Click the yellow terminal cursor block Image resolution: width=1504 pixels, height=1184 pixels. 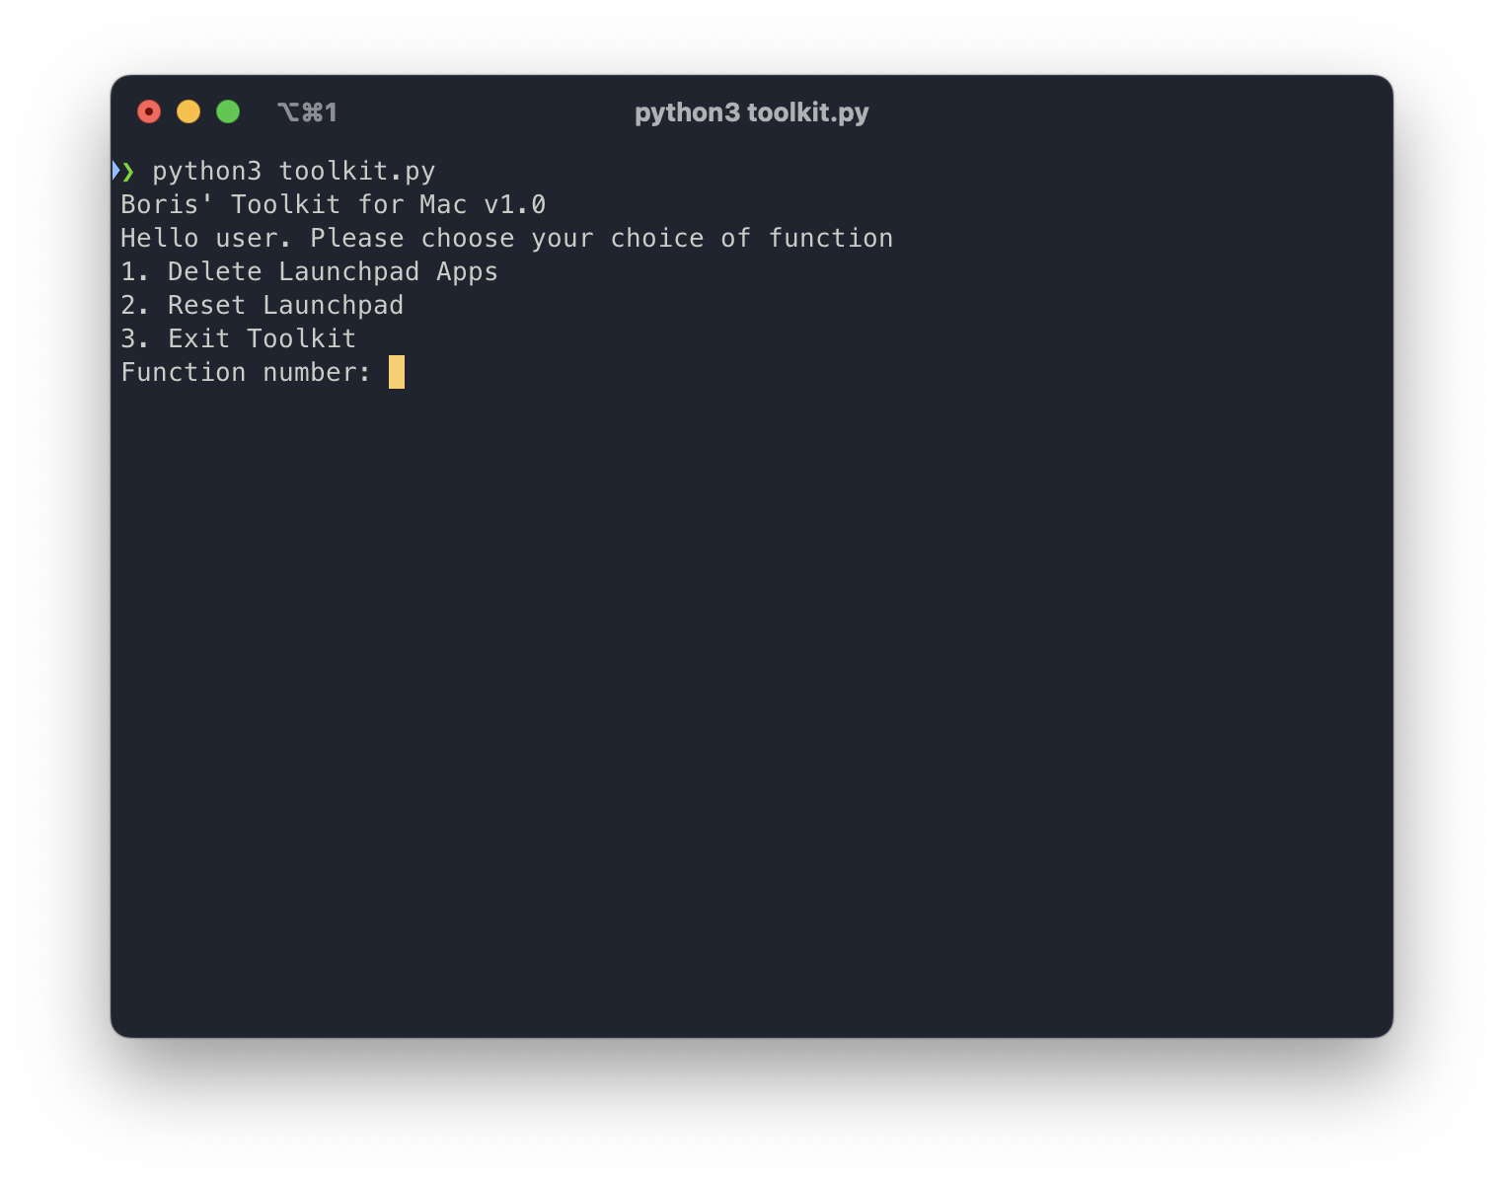coord(397,373)
